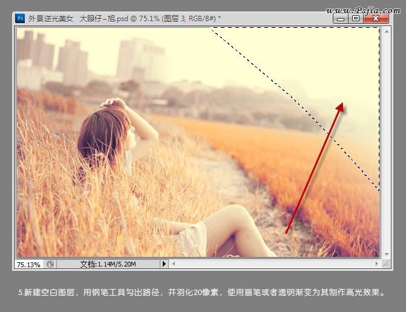Viewport: 406px width, 312px height.
Task: Click the horizontal scrollbar right arrow
Action: [x=376, y=264]
